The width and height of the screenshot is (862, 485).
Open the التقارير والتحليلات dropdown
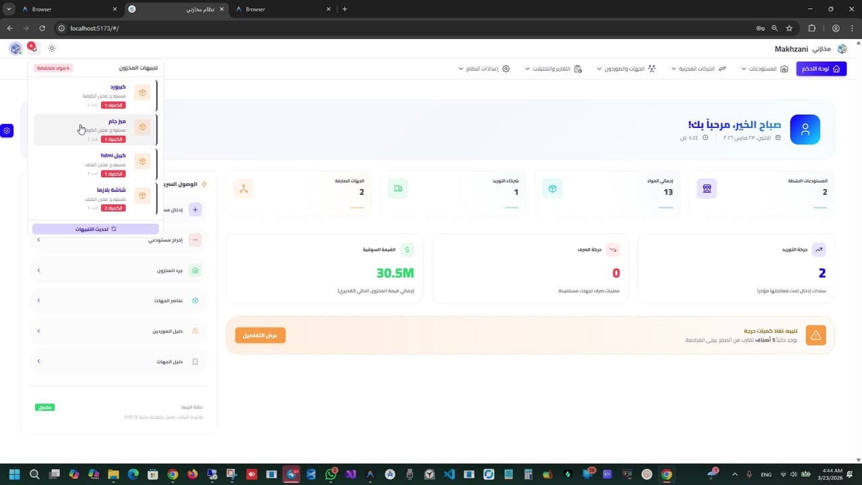tap(554, 68)
